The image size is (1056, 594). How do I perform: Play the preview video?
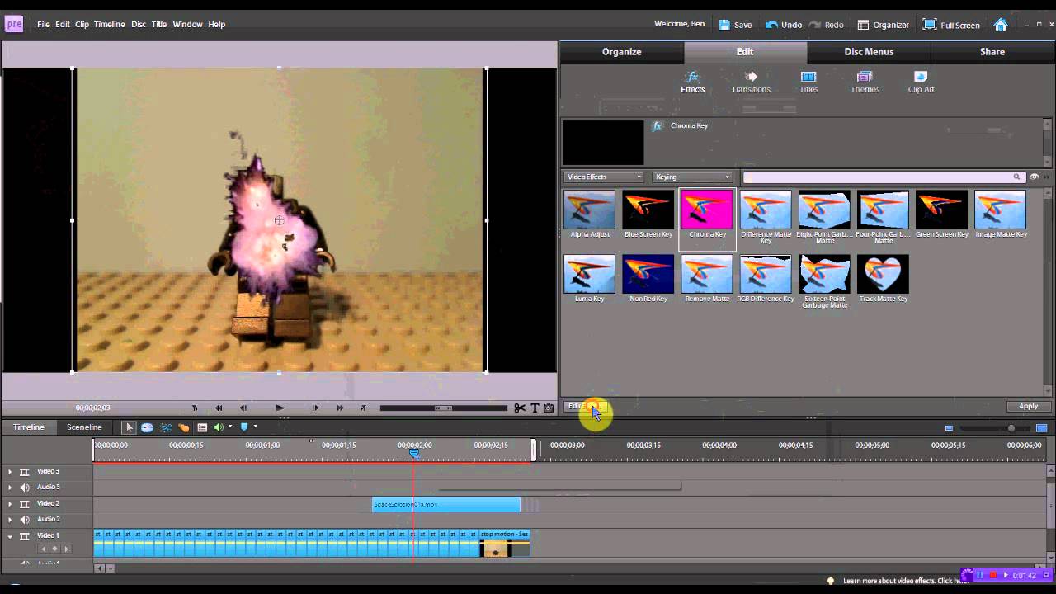click(280, 408)
